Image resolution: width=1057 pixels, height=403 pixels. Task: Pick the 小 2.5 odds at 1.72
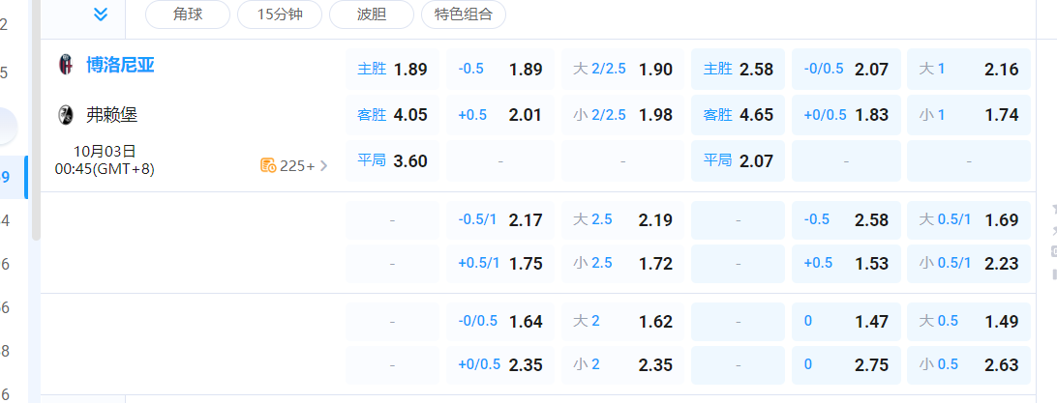[x=622, y=262]
